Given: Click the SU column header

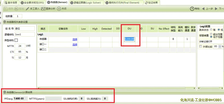Looking at the screenshot, I should pos(152,29).
